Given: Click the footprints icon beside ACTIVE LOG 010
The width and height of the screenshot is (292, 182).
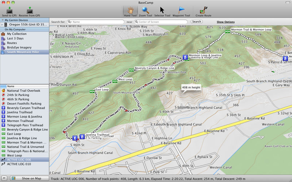Looking at the screenshot, I should [3, 164].
